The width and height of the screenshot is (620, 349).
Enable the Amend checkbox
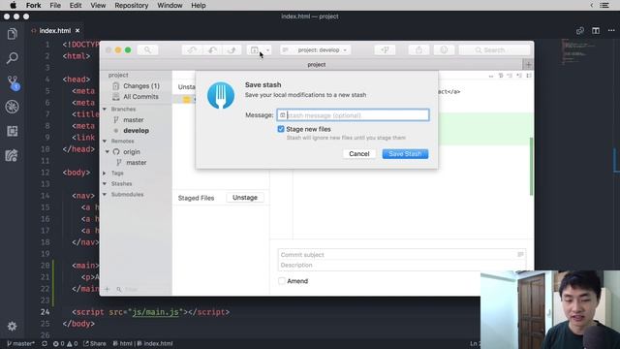(282, 281)
